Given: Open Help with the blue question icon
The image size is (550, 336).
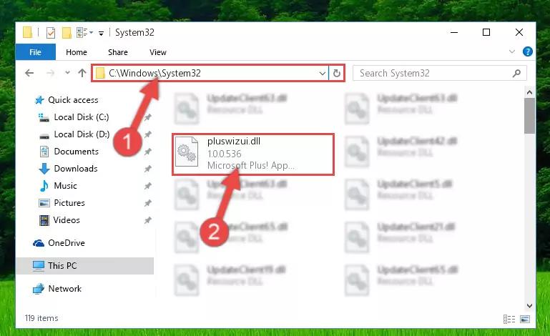Looking at the screenshot, I should pos(527,51).
